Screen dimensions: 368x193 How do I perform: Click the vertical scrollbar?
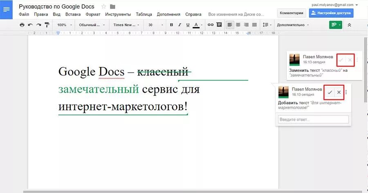(x=366, y=69)
